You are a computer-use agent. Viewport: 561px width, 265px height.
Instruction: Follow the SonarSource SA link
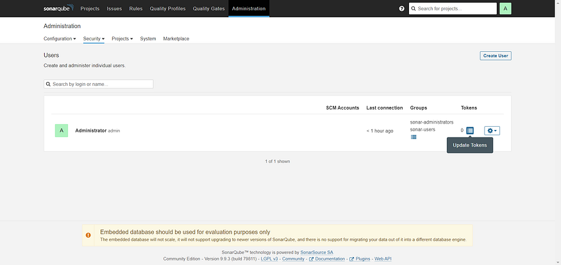tap(317, 252)
